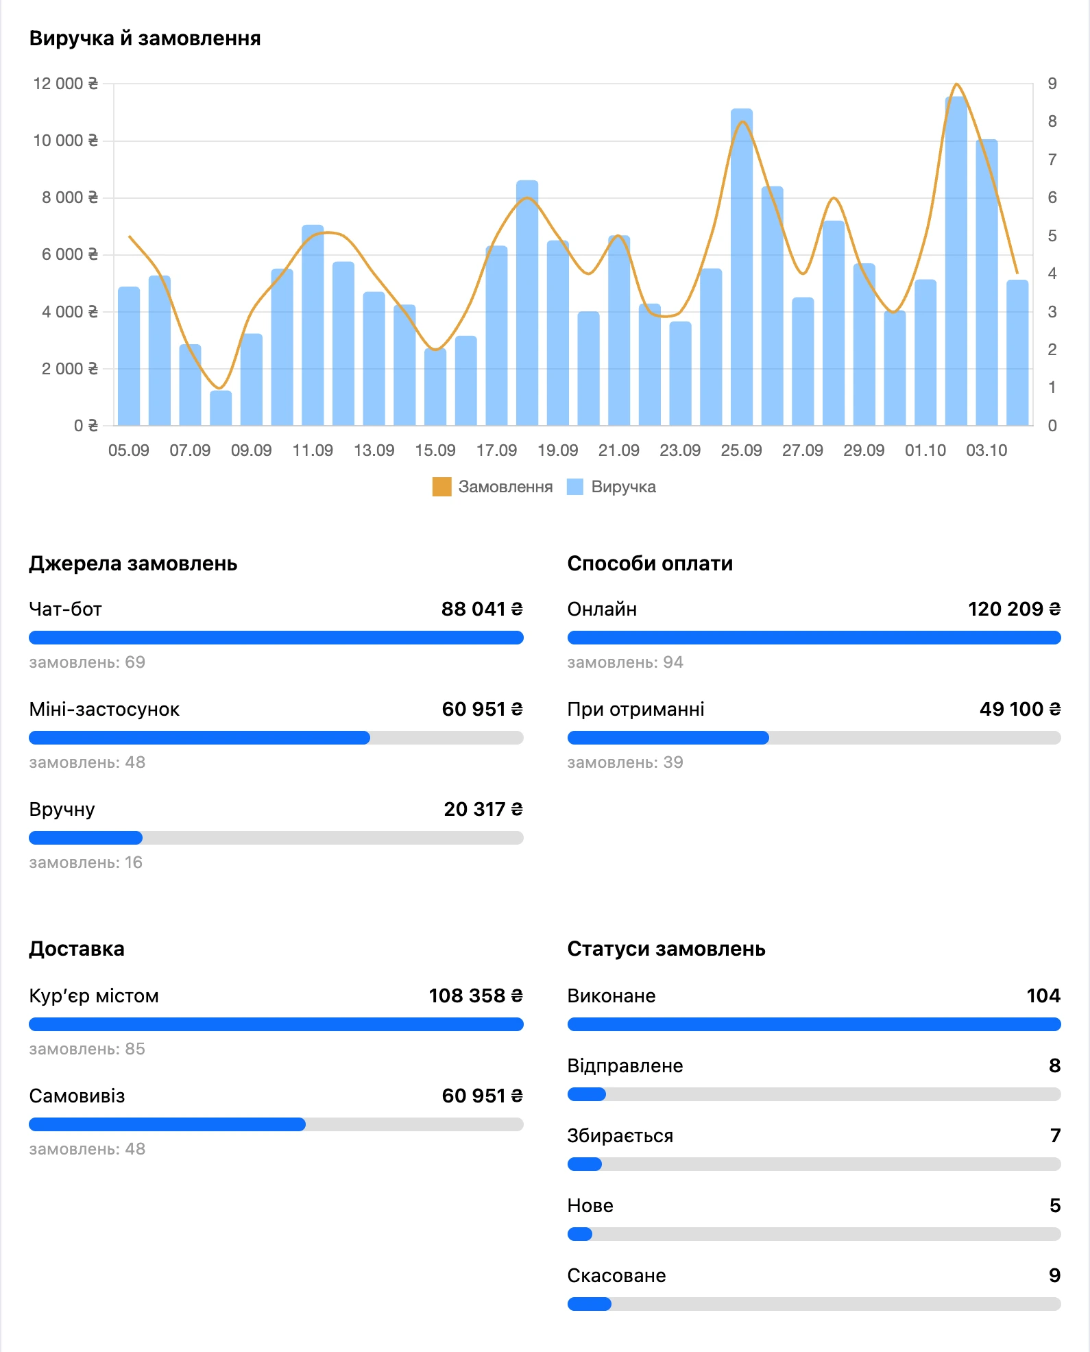The height and width of the screenshot is (1352, 1090).
Task: Select the Міні-застосунок progress bar
Action: pos(276,738)
